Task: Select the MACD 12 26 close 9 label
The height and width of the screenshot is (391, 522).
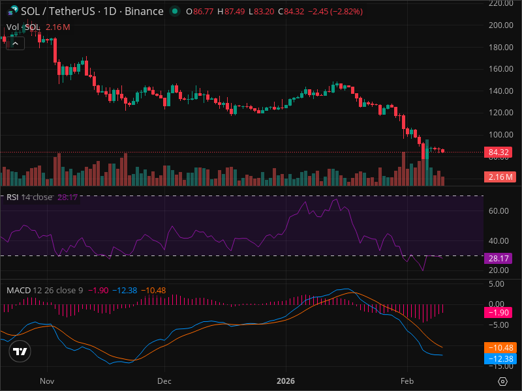Action: pos(44,290)
